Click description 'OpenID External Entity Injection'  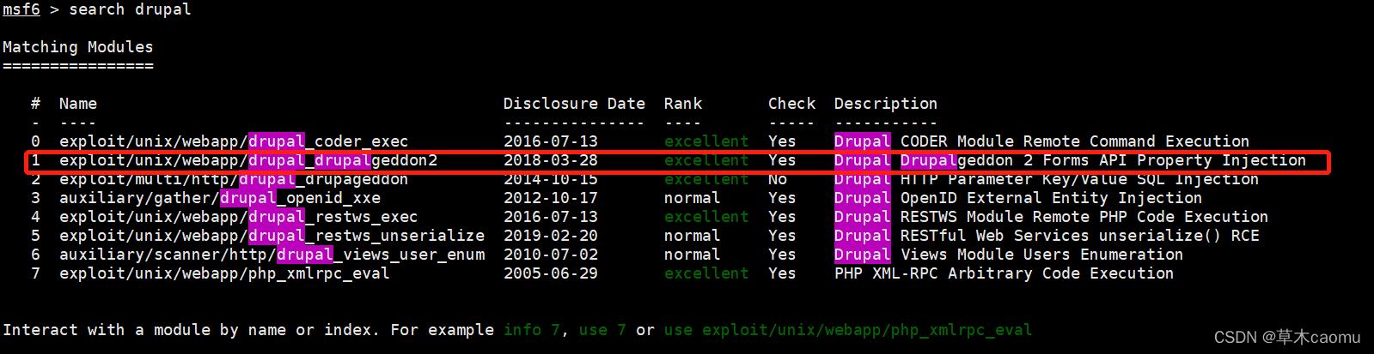[1051, 198]
